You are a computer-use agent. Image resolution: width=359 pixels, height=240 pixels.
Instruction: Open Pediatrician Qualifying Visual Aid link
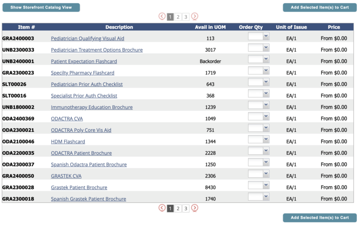point(88,39)
